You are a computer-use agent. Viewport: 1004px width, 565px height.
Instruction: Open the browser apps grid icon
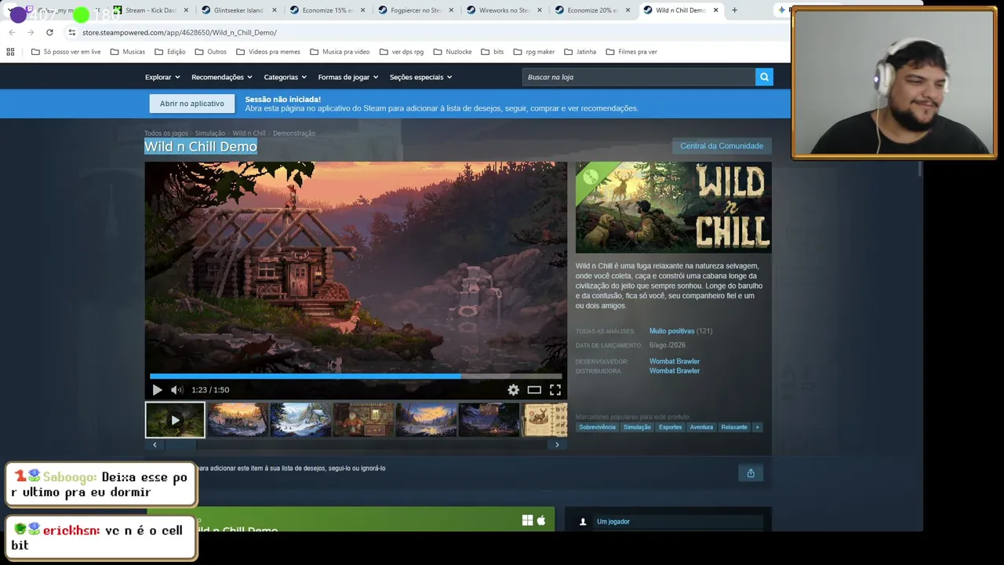10,52
